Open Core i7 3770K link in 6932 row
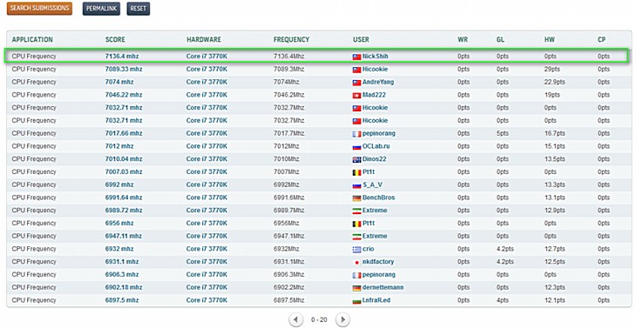The height and width of the screenshot is (329, 637). pyautogui.click(x=207, y=249)
